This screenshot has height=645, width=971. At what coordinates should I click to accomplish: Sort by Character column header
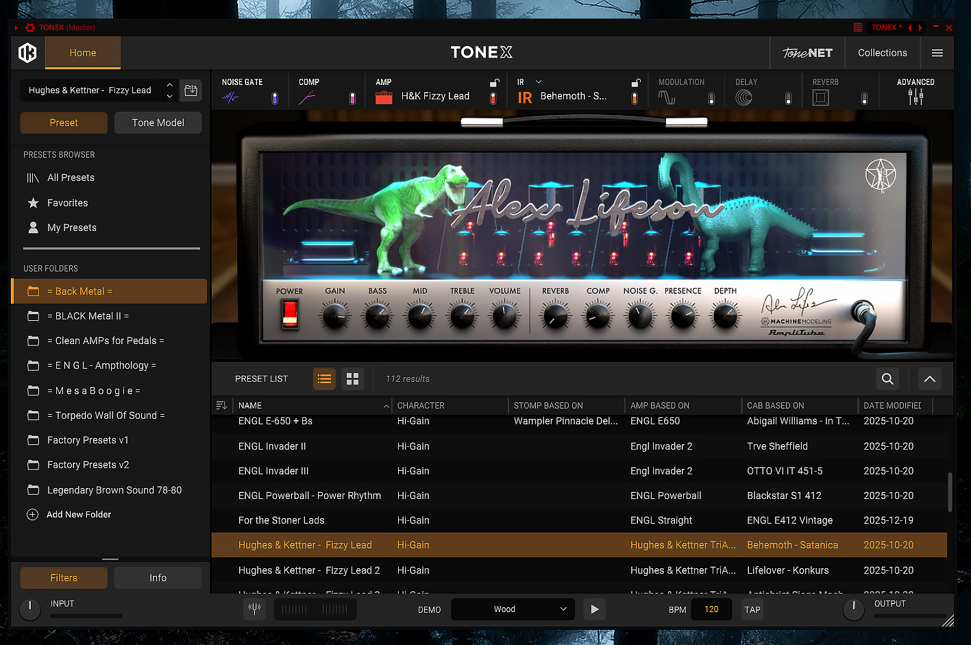pyautogui.click(x=450, y=406)
